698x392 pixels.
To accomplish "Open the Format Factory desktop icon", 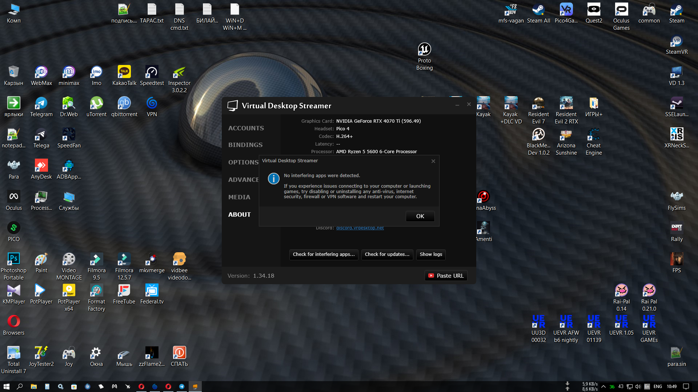I will click(x=96, y=298).
